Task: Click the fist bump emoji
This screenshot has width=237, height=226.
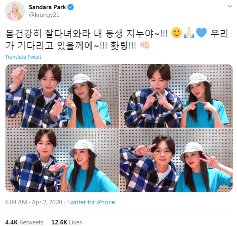Action: point(145,45)
